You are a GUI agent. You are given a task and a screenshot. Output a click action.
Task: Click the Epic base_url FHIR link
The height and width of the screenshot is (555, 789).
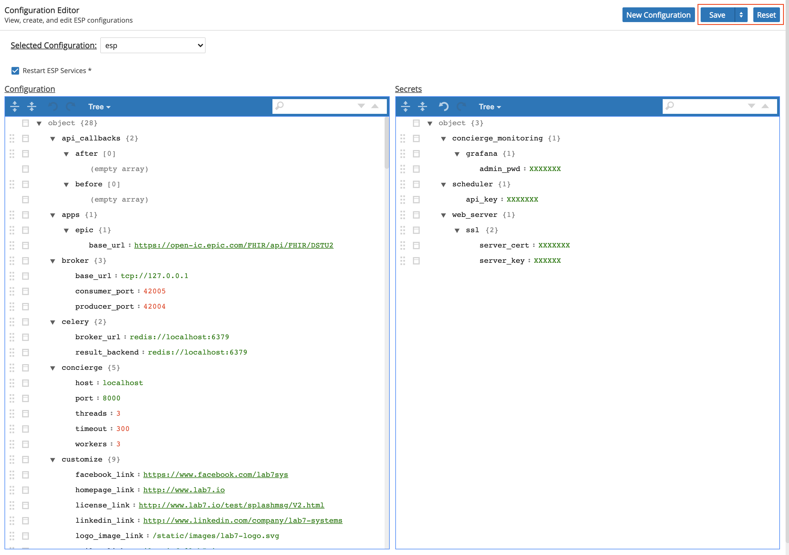pyautogui.click(x=233, y=245)
